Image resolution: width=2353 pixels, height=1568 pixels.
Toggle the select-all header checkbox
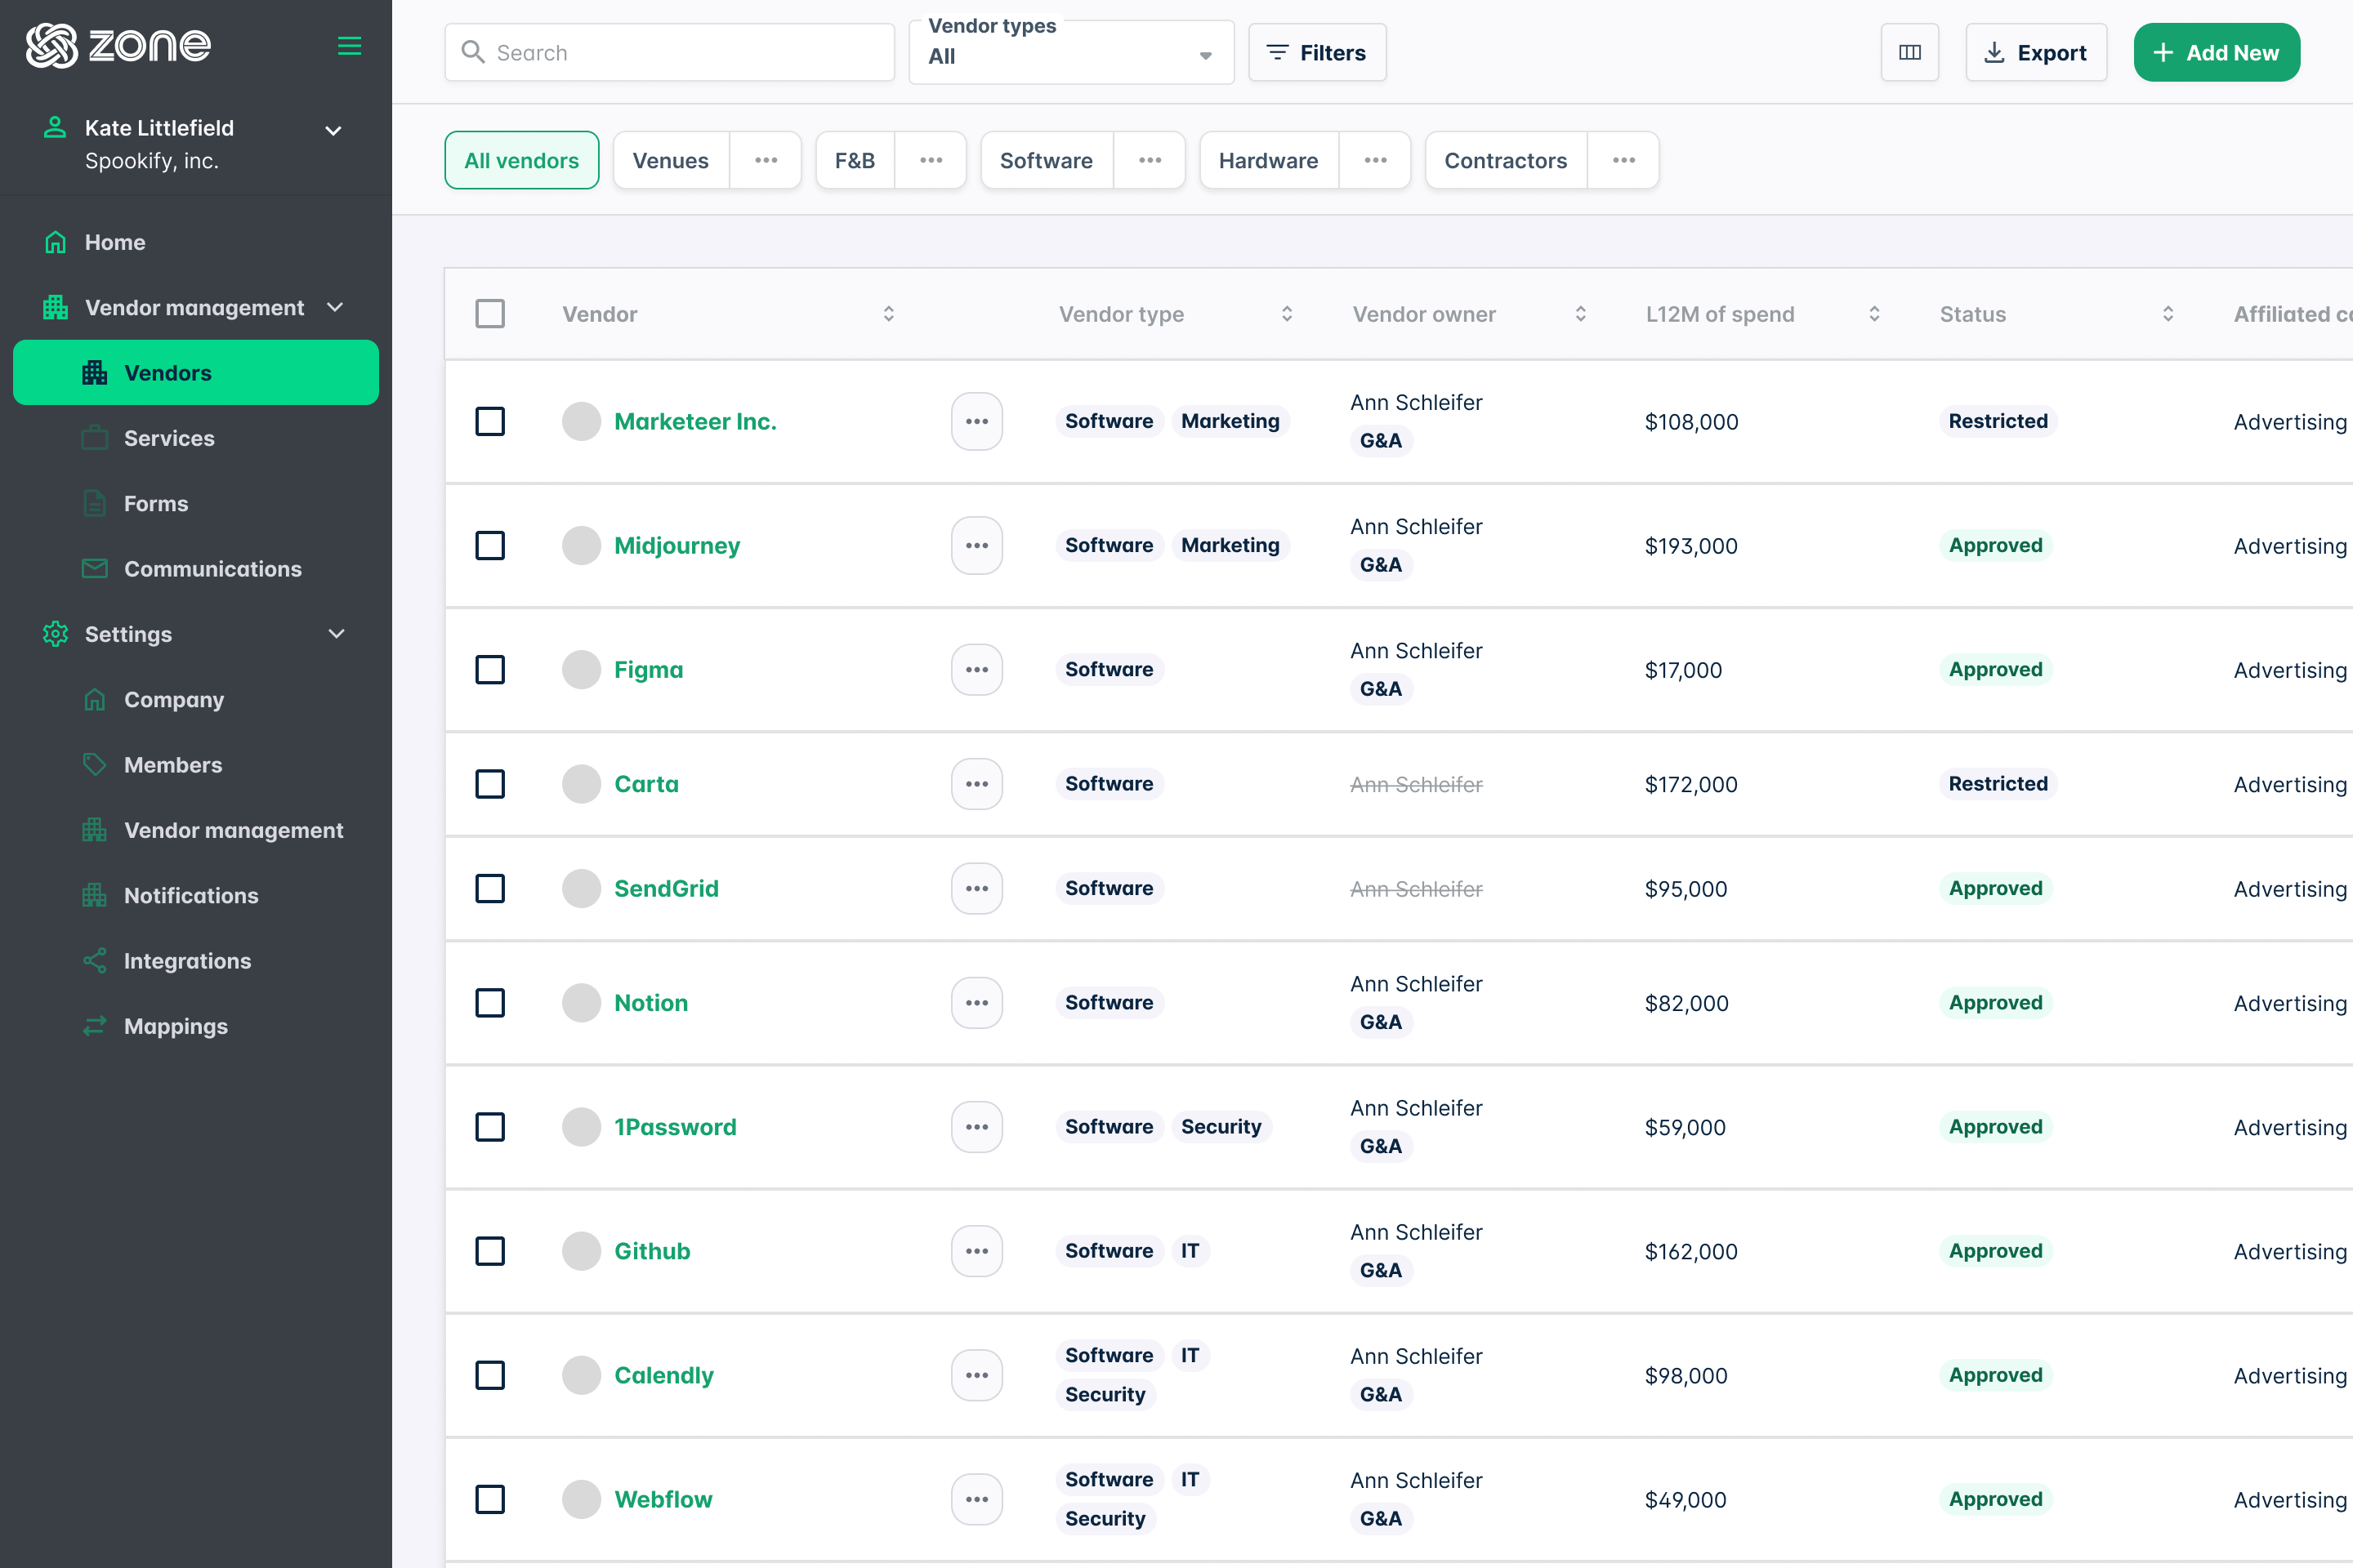click(490, 314)
